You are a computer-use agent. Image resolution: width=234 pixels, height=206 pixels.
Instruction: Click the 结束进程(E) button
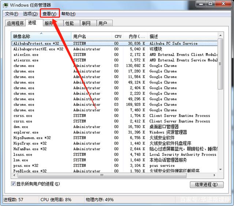tap(207, 185)
